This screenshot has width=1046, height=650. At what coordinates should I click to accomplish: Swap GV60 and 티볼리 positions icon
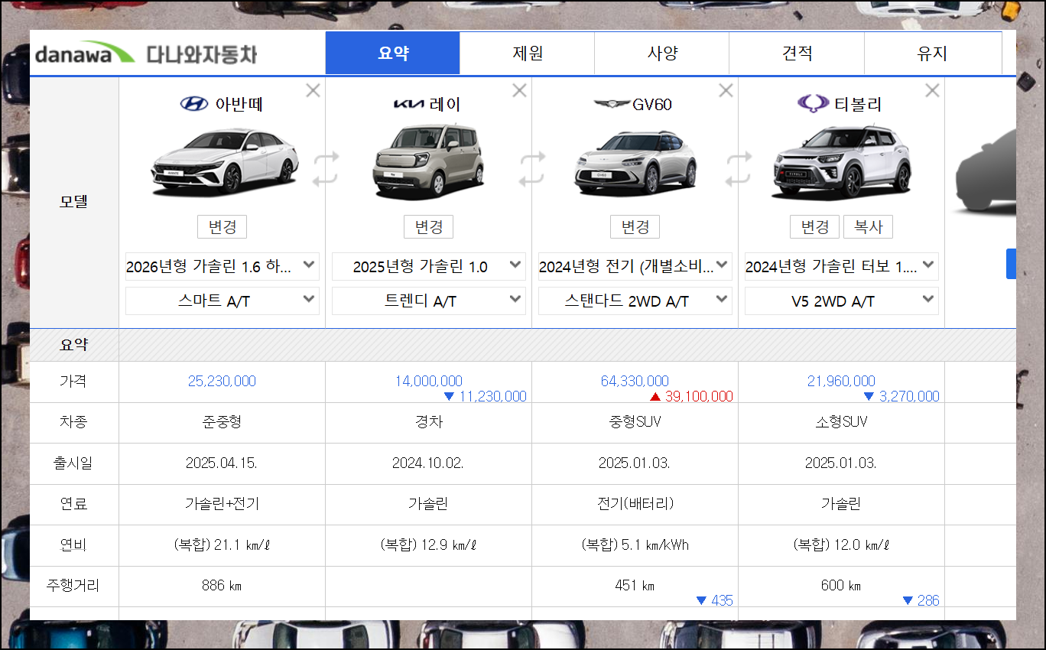(738, 168)
